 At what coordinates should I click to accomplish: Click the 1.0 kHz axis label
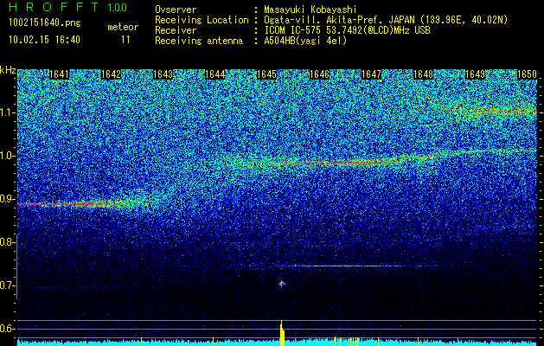6,156
